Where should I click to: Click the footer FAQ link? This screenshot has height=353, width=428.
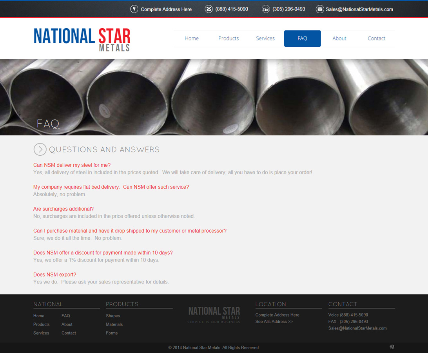[x=66, y=316]
